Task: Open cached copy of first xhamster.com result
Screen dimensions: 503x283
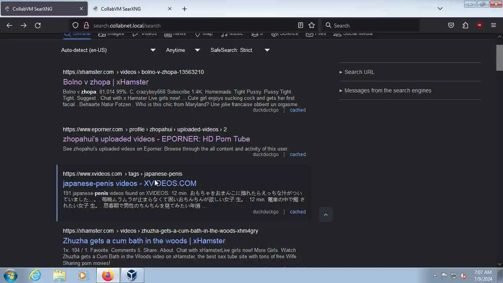Action: (297, 110)
